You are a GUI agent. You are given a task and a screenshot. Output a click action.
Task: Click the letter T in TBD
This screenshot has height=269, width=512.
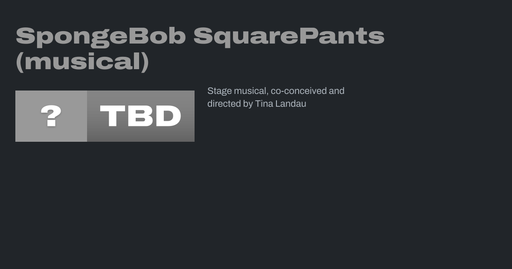click(111, 116)
